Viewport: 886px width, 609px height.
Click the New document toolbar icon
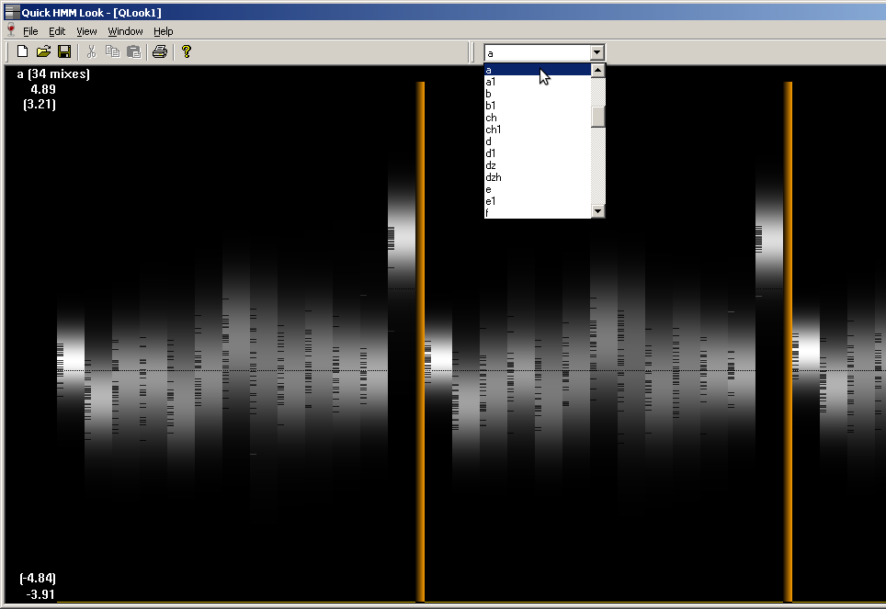22,52
